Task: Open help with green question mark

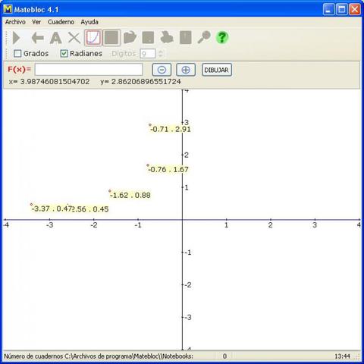Action: (222, 37)
